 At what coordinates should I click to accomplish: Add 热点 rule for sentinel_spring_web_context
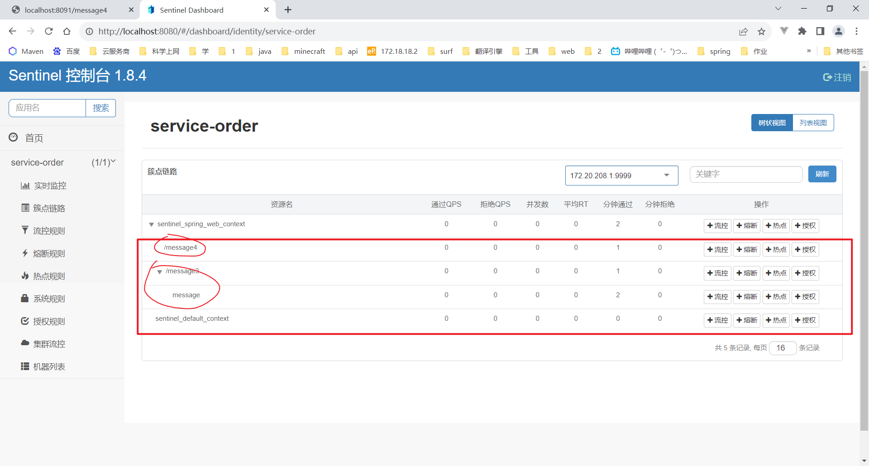(x=776, y=226)
